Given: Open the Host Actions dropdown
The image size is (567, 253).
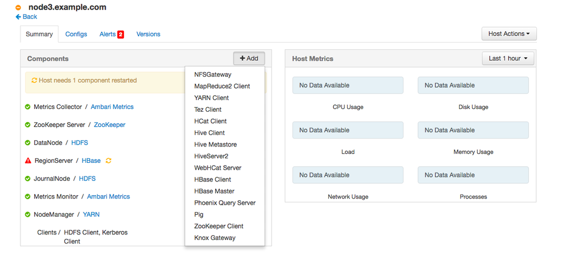Looking at the screenshot, I should click(x=508, y=34).
